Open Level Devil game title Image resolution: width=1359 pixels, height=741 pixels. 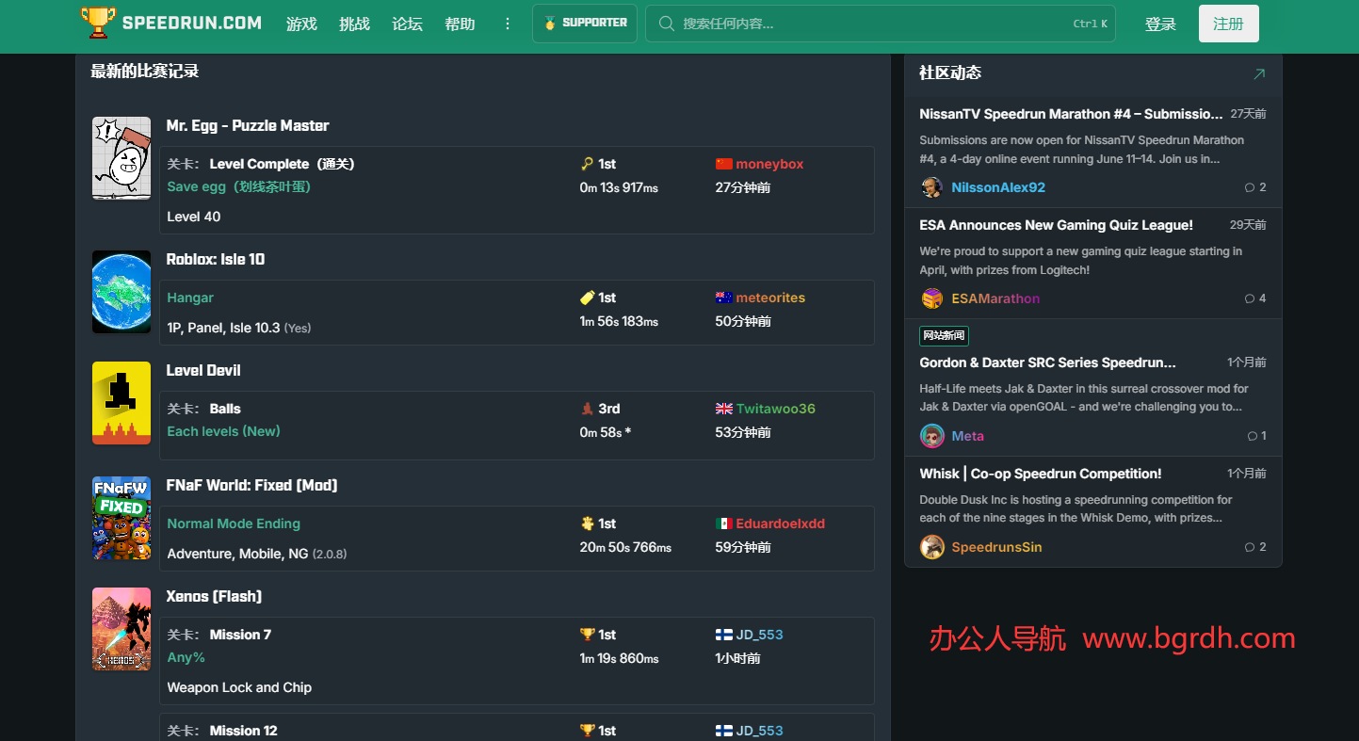[x=203, y=371]
